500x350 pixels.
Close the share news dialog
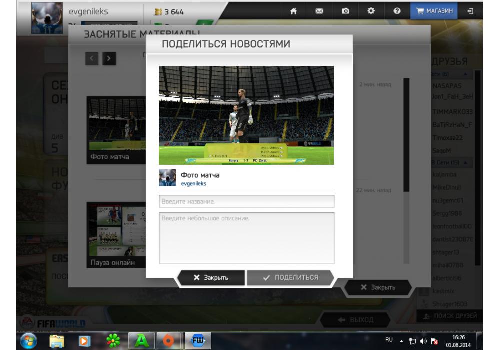(x=211, y=278)
